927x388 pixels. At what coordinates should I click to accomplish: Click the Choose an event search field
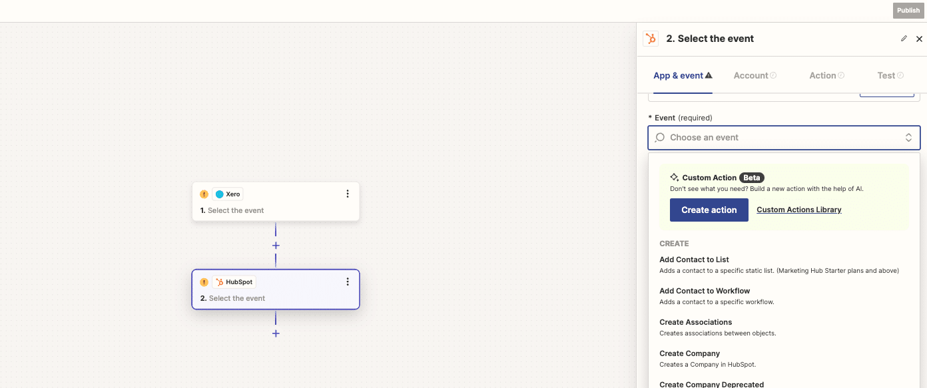pyautogui.click(x=784, y=138)
